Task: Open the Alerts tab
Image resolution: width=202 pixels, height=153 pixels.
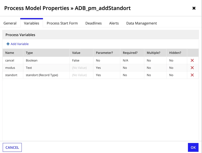Action: [114, 23]
